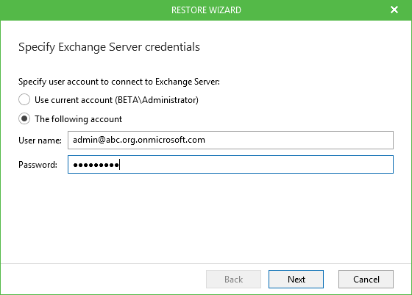The height and width of the screenshot is (295, 412).
Task: Click "The following account" option text
Action: [x=78, y=119]
